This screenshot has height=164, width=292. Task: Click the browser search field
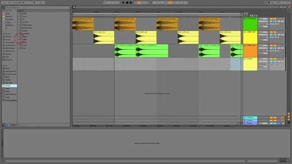point(37,7)
